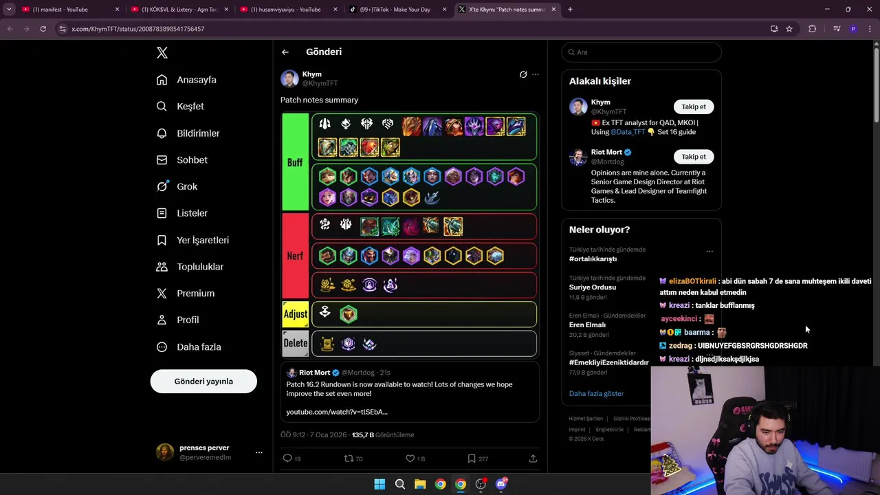The width and height of the screenshot is (880, 495).
Task: Open Bildirimler notifications
Action: (x=188, y=133)
